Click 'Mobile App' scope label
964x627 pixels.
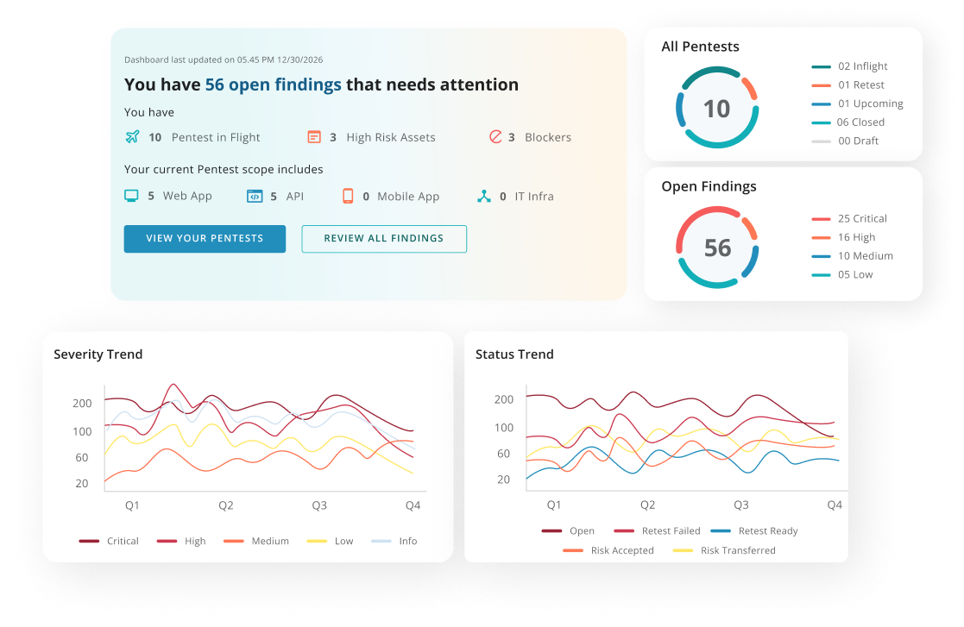(x=408, y=197)
